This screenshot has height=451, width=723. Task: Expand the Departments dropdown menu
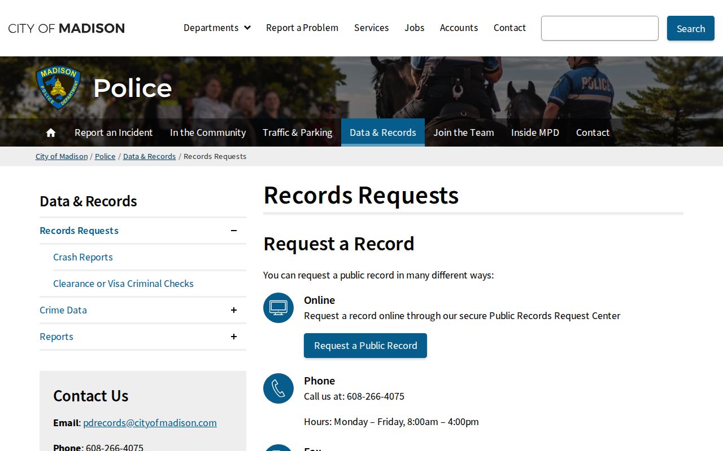pos(217,28)
